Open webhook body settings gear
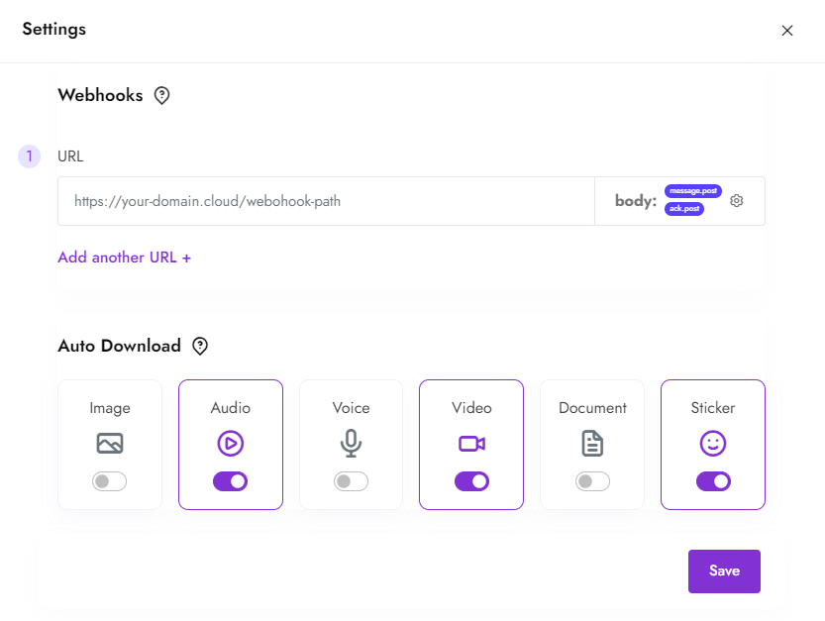This screenshot has width=825, height=621. point(737,201)
